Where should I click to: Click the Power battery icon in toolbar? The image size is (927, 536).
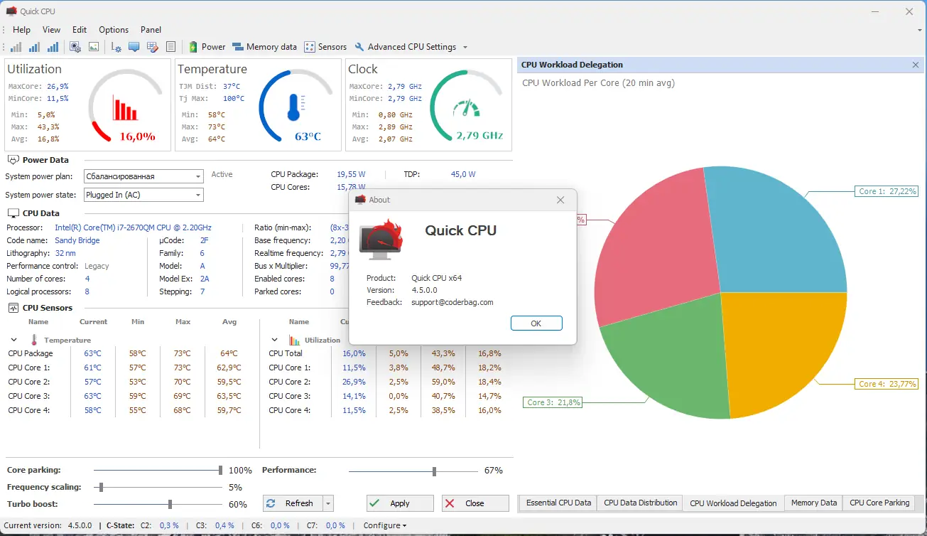point(193,47)
